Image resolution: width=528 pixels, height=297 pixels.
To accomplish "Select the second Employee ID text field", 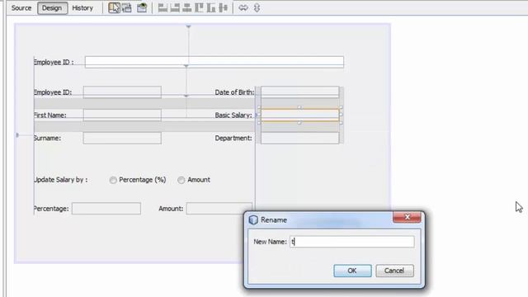I will pyautogui.click(x=122, y=92).
